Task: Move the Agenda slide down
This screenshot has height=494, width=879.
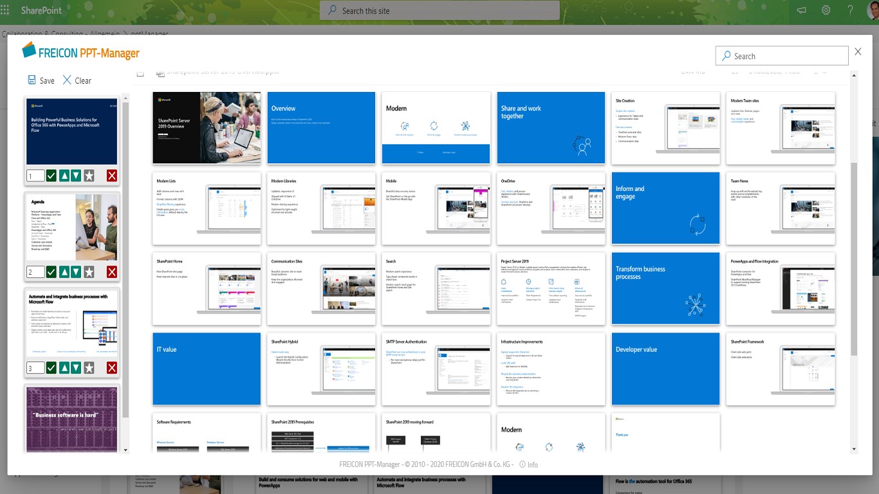Action: (76, 272)
